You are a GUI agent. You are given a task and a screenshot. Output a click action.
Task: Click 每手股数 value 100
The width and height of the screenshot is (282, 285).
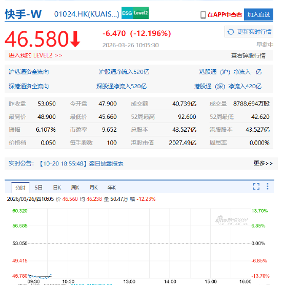point(112,142)
